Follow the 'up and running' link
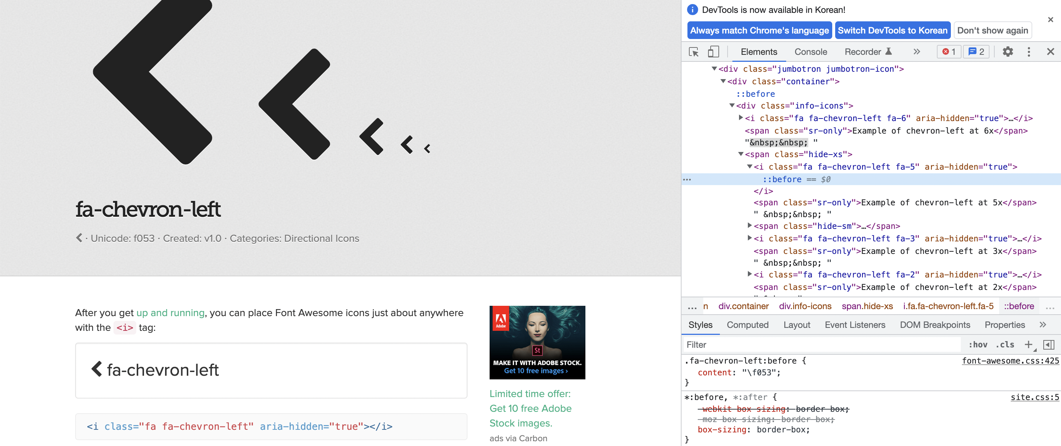 (170, 313)
